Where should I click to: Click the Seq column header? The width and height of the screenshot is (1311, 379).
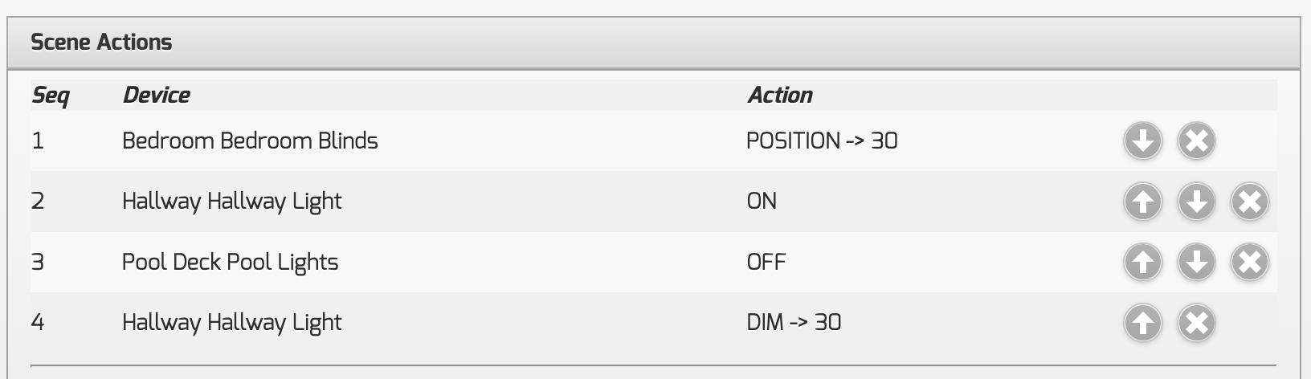tap(50, 96)
